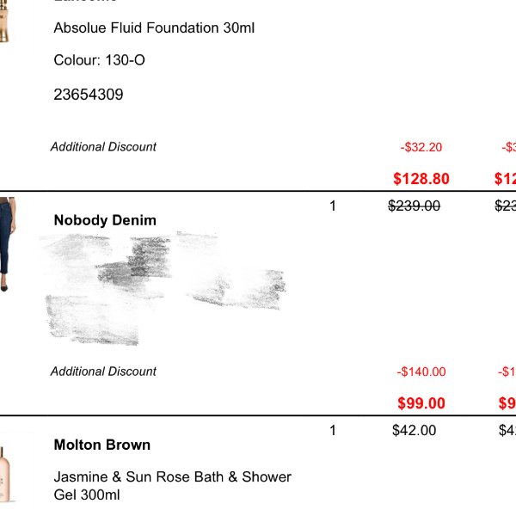Click the Molton Brown brand name
The width and height of the screenshot is (516, 516).
click(102, 445)
